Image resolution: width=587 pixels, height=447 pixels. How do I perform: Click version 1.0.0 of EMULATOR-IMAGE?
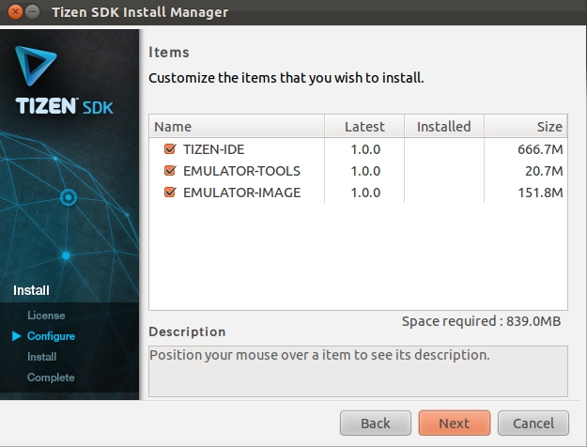click(365, 193)
